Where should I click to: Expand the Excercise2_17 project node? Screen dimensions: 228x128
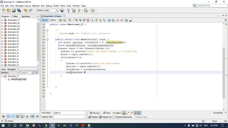(2, 20)
